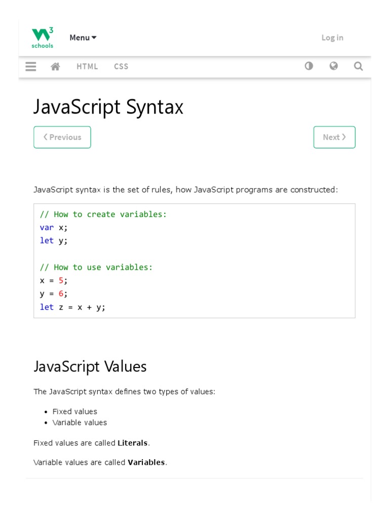Go to the Next chapter

334,137
